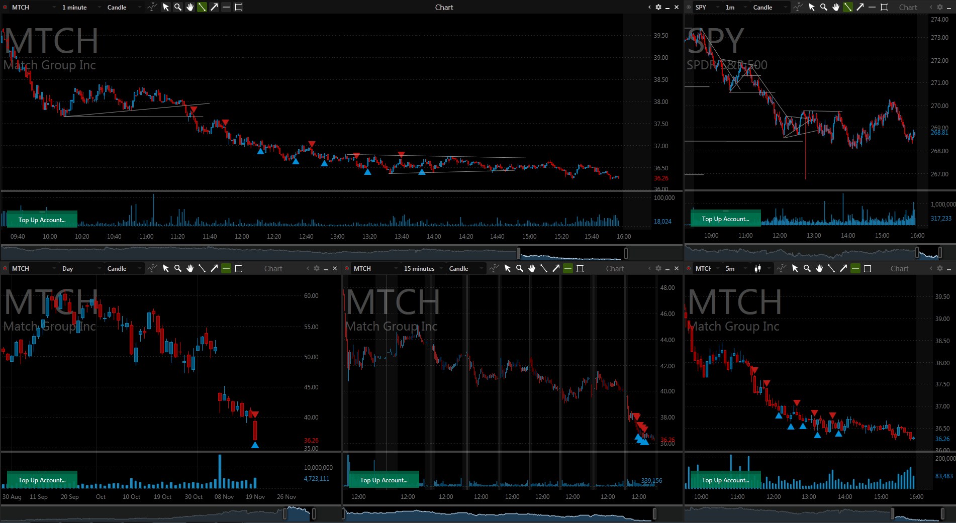Select pointer tool in MTCH Day chart
956x523 pixels.
click(x=166, y=268)
